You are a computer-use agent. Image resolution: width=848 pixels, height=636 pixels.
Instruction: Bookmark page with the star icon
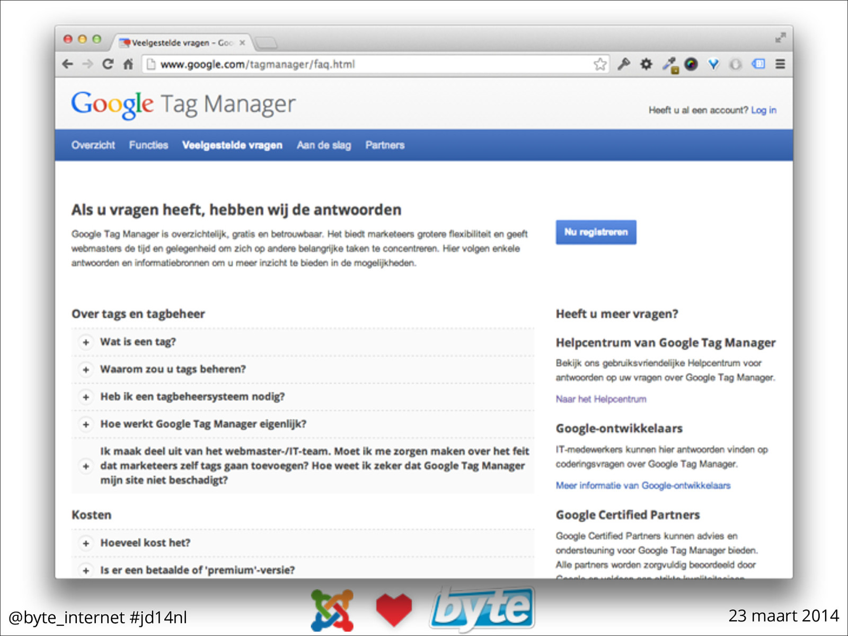[600, 64]
